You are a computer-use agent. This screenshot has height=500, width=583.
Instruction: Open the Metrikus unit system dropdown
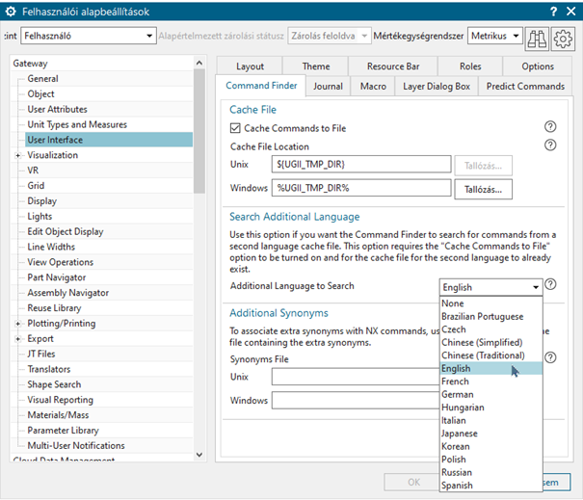point(495,36)
